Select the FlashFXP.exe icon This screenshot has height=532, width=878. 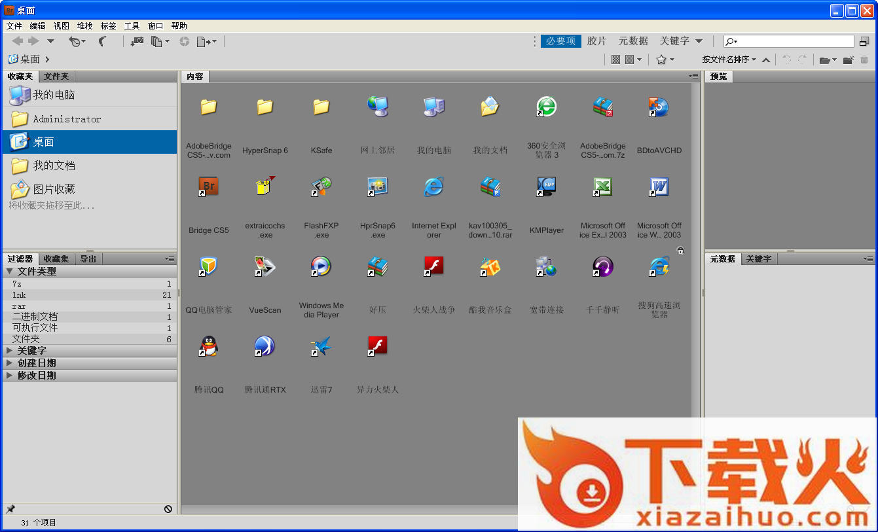321,186
